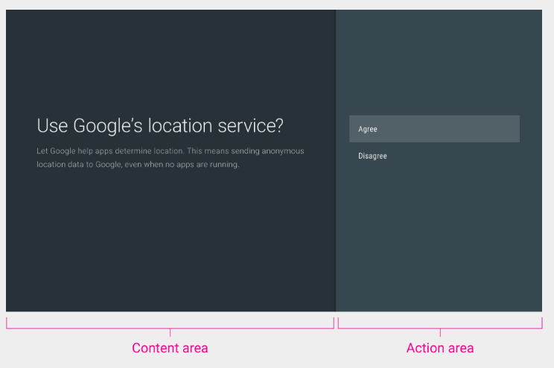Click the description line starting "Let Google help"
This screenshot has height=368, width=554.
(170, 151)
